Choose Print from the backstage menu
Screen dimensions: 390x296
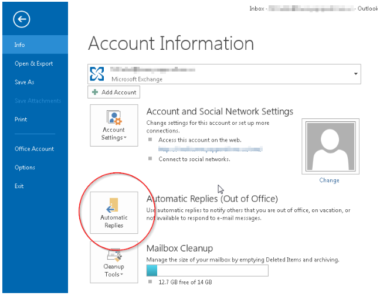tap(21, 120)
